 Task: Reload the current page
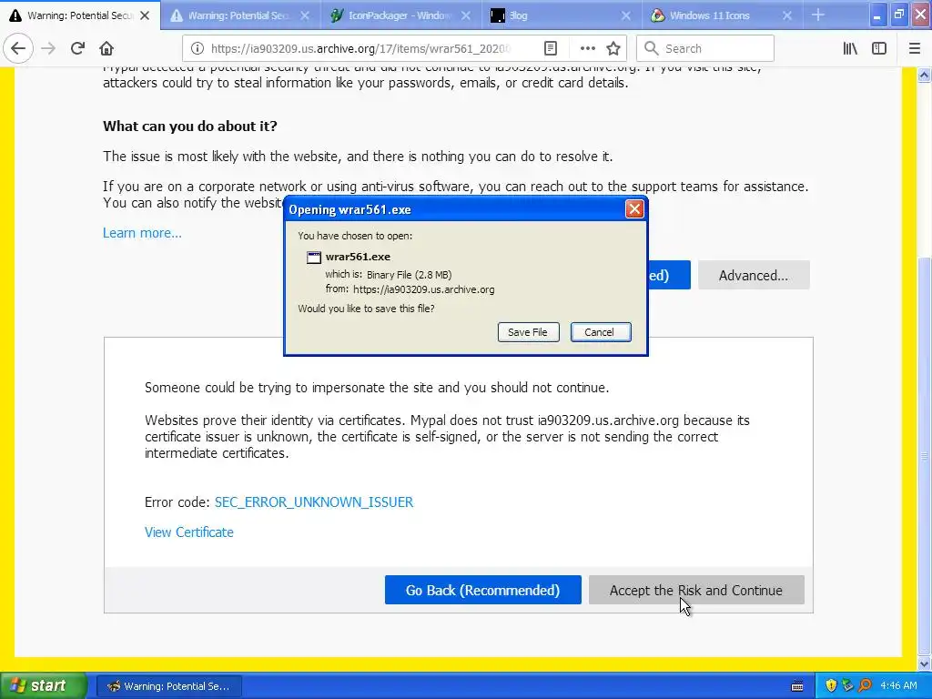pos(77,48)
